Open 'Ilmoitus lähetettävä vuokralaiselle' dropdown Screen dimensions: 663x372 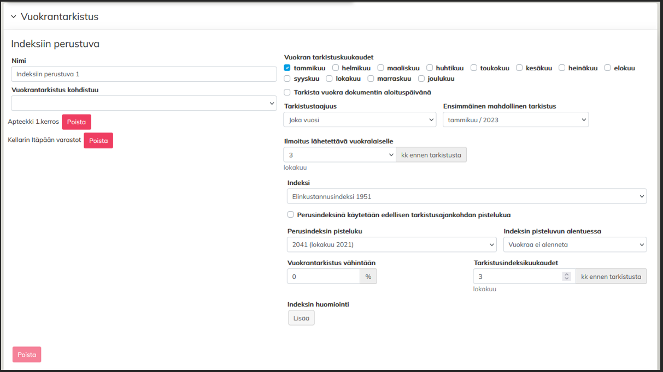339,155
